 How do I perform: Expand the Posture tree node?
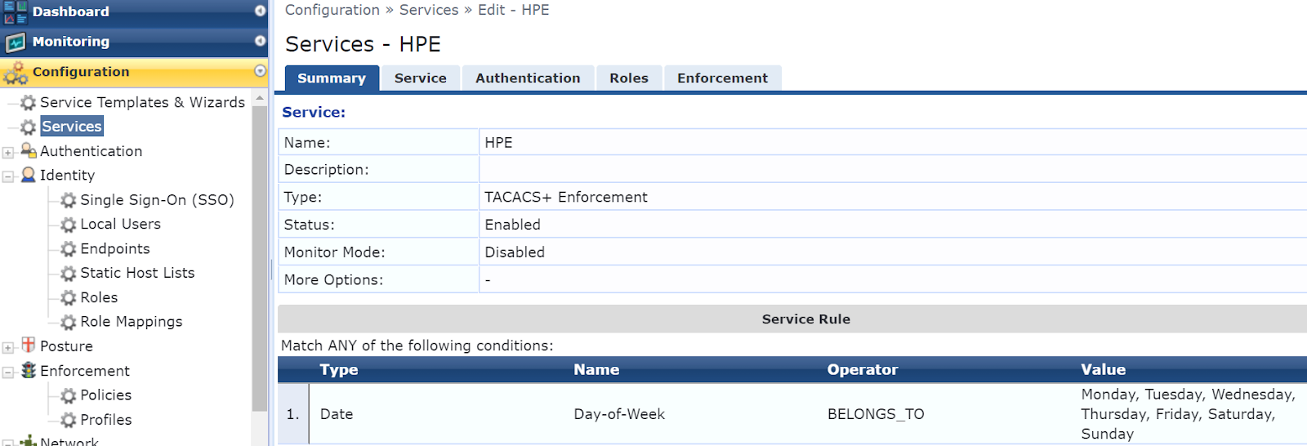8,348
